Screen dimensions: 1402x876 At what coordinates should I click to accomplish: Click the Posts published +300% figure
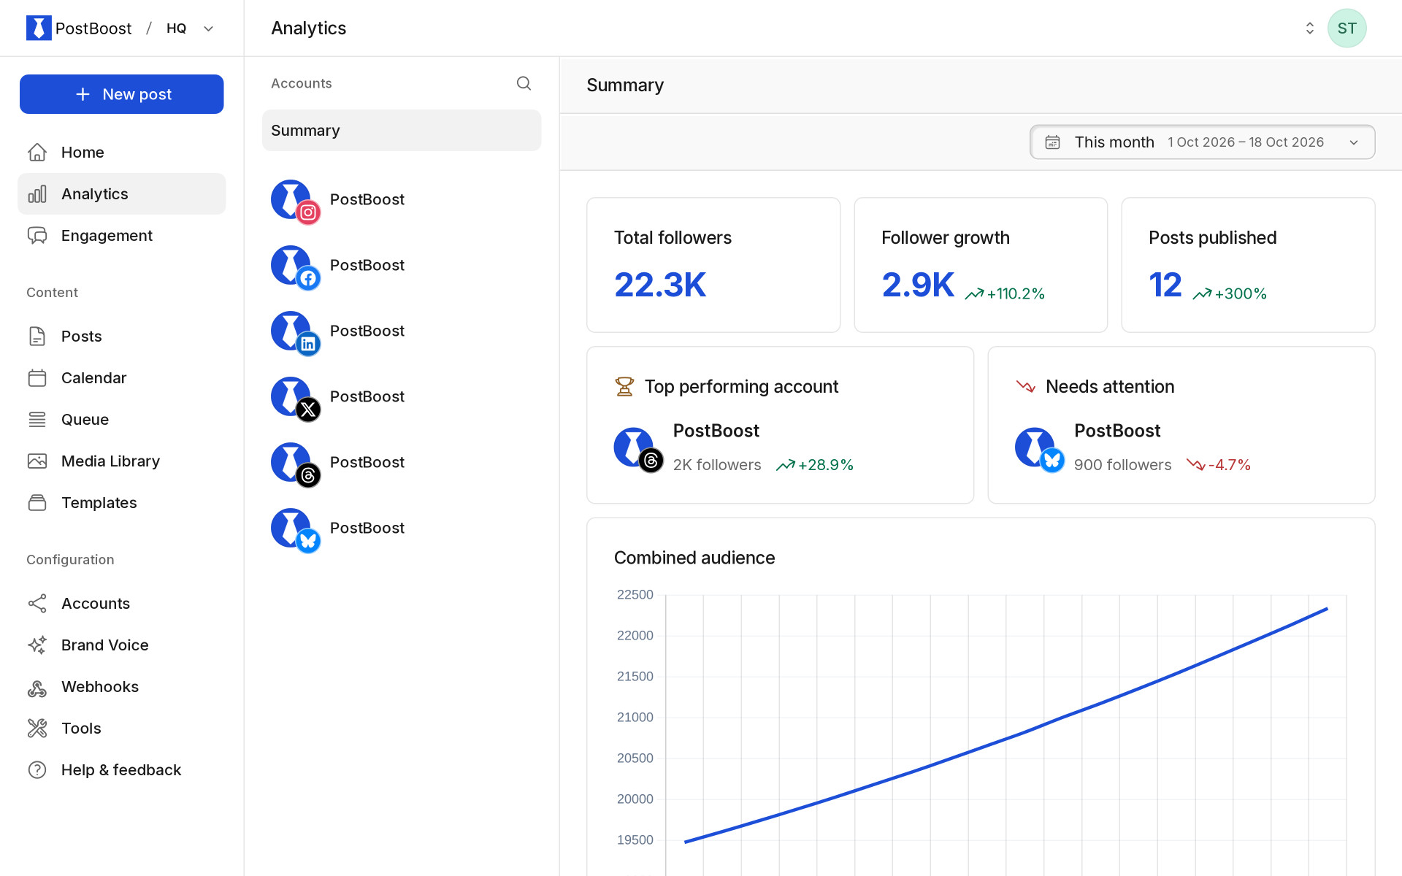click(1230, 293)
